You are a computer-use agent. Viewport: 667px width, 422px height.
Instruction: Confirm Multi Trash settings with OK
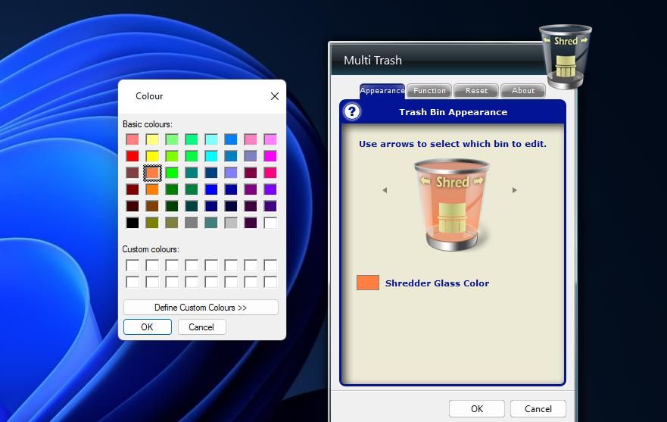click(476, 408)
